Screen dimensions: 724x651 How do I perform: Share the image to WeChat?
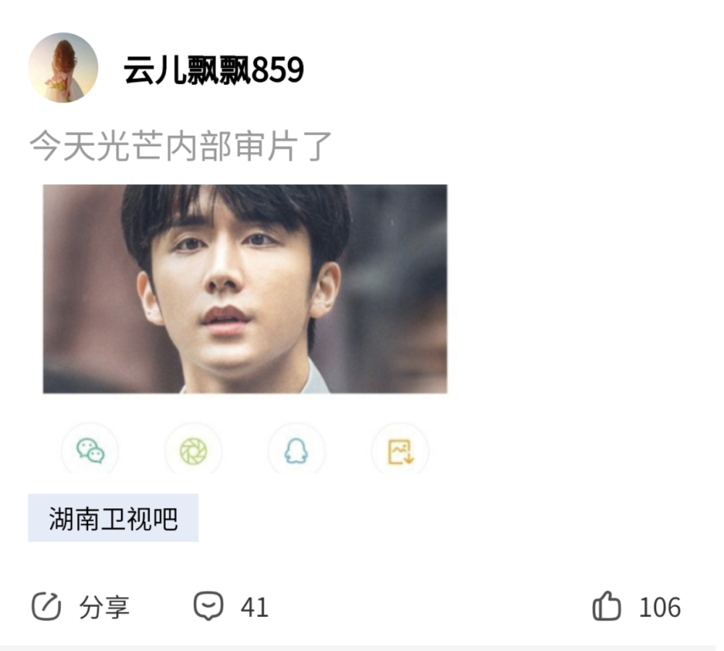point(90,451)
